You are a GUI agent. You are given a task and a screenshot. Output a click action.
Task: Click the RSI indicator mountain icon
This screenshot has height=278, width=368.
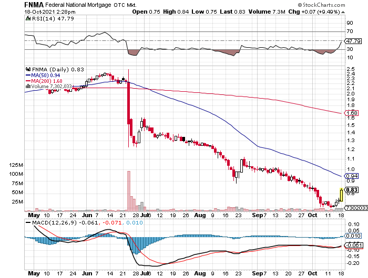[28, 18]
